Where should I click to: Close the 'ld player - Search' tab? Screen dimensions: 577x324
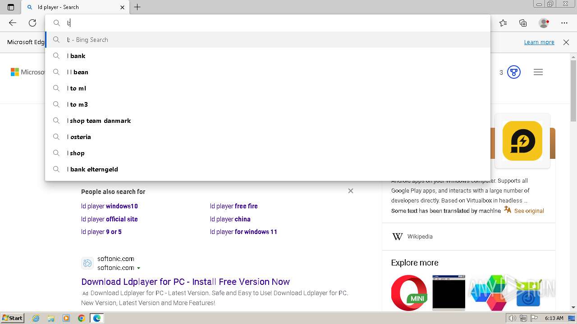click(x=123, y=7)
